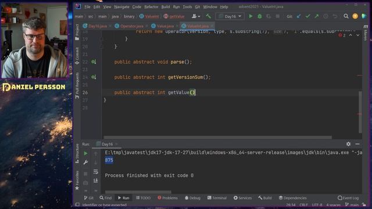Open Run panel wrench settings
372x209 pixels.
coord(85,163)
